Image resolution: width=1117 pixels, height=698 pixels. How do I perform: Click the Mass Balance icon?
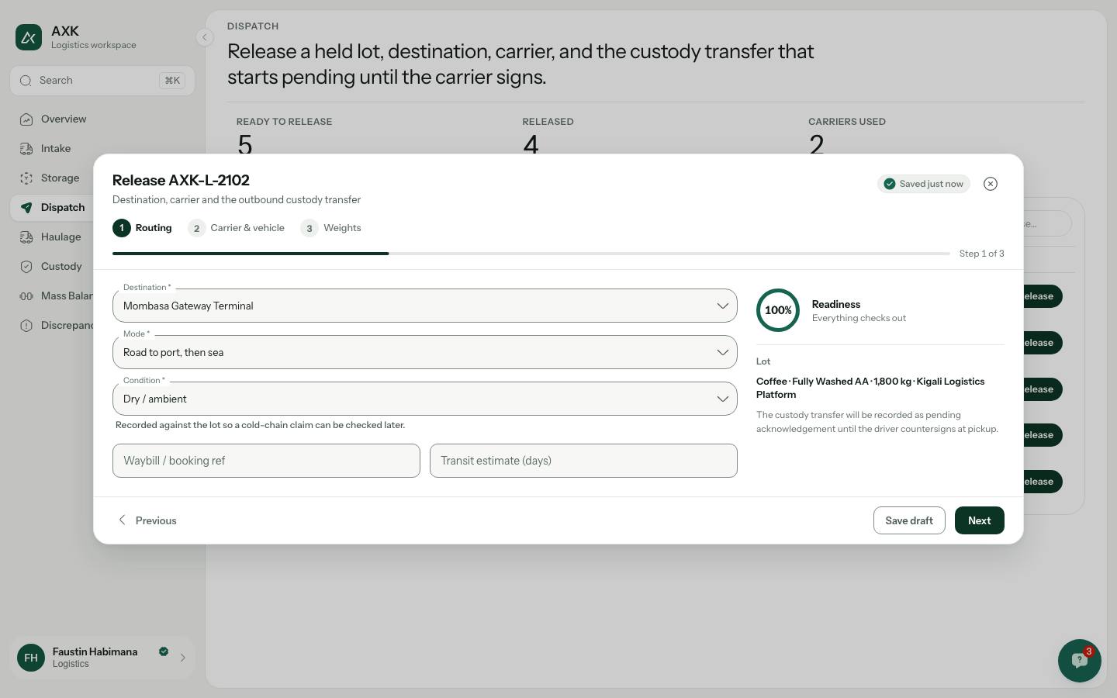[26, 296]
